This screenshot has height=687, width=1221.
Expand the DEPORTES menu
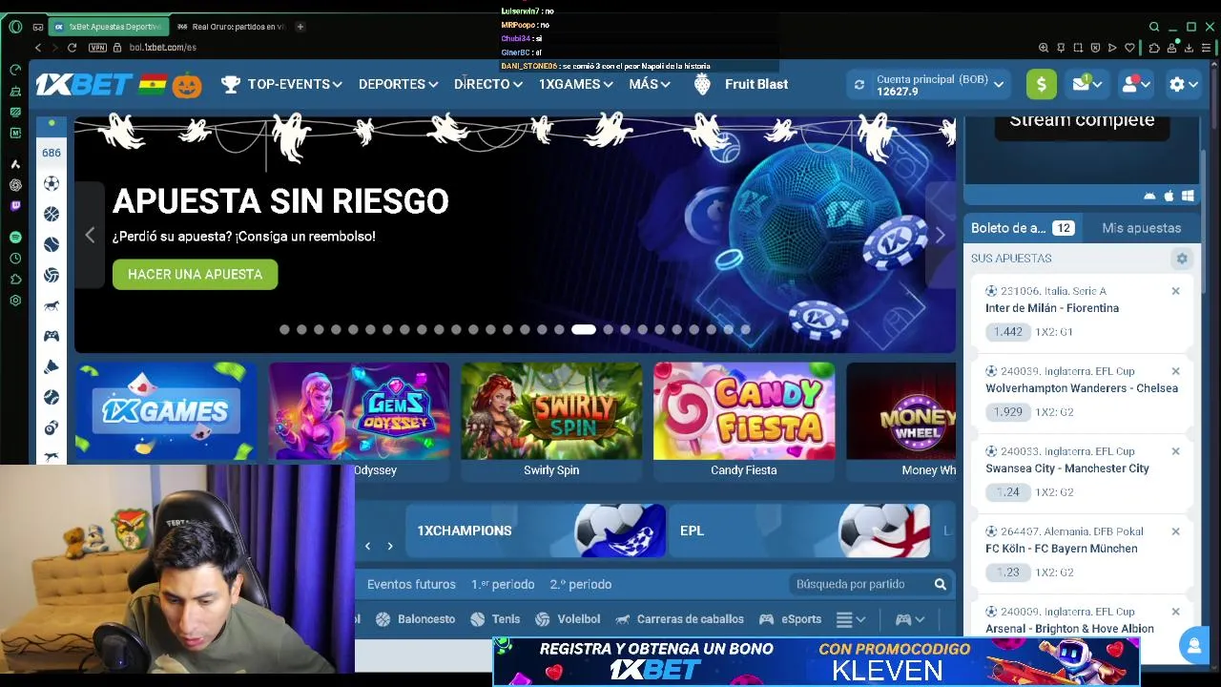398,84
